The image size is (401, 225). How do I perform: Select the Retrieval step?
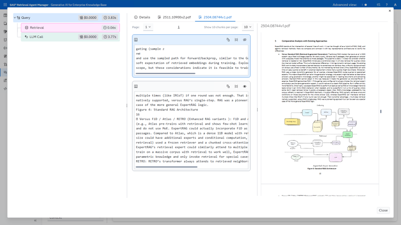click(70, 28)
